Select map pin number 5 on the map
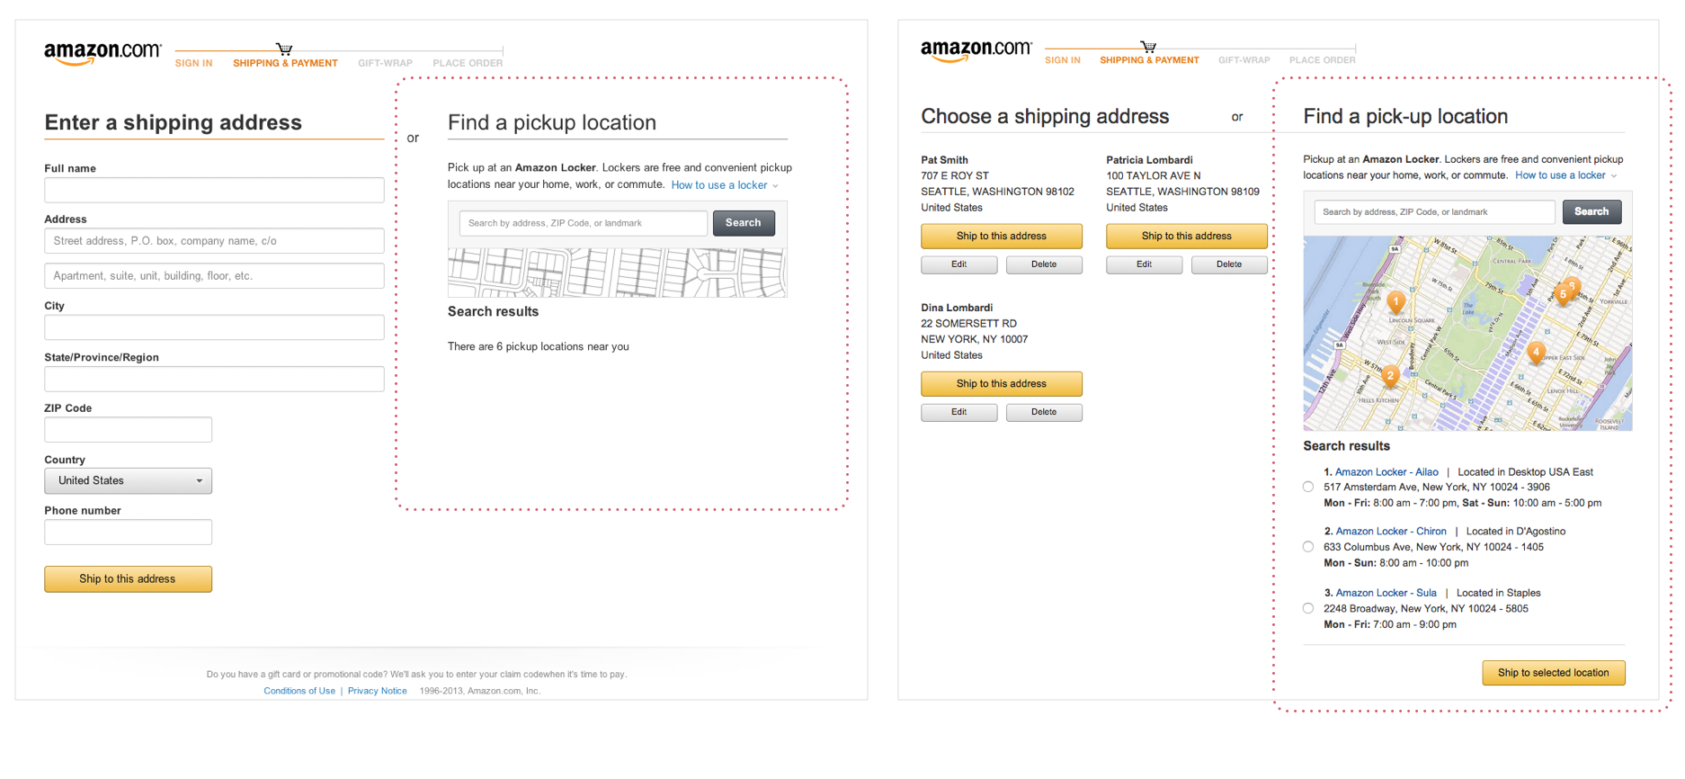1685x779 pixels. tap(1563, 294)
